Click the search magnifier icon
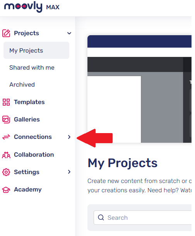 pos(101,217)
